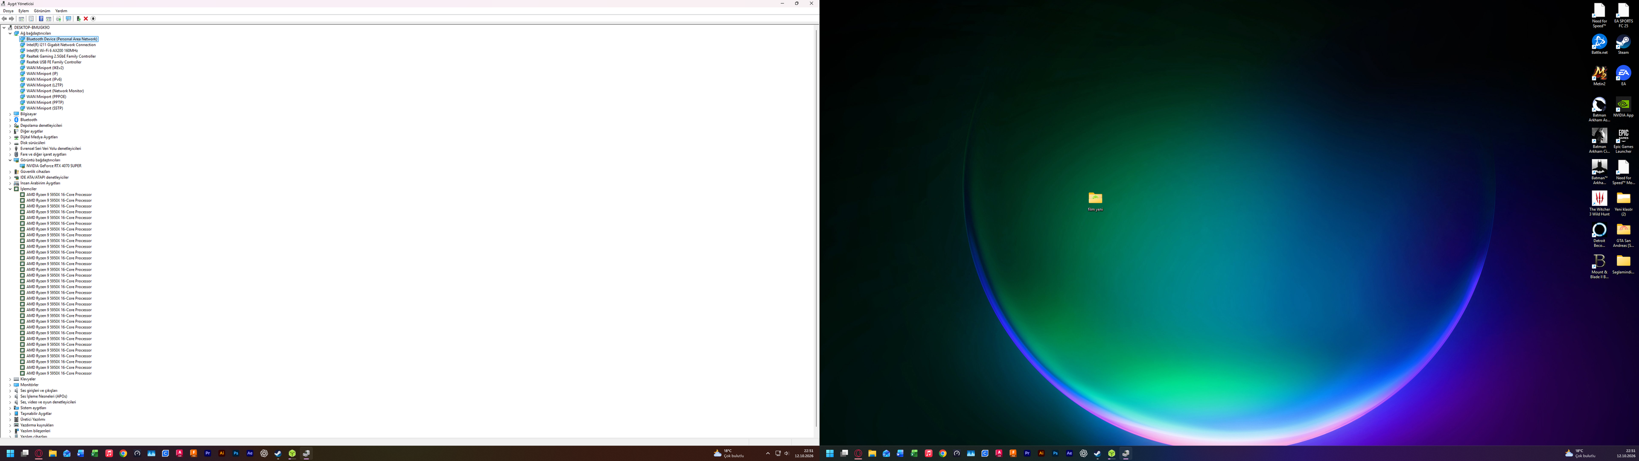
Task: Open the Dosya menu
Action: coord(8,11)
